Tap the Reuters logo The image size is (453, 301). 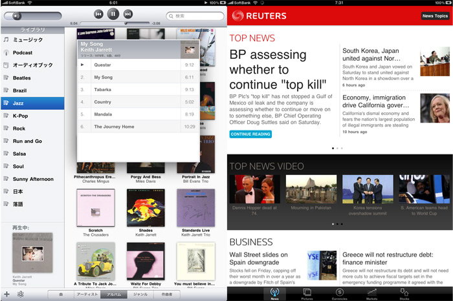click(259, 16)
